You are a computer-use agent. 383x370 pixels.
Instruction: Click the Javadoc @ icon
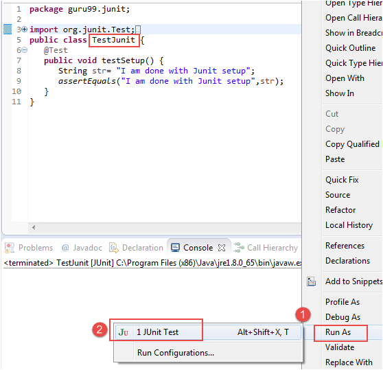click(65, 248)
